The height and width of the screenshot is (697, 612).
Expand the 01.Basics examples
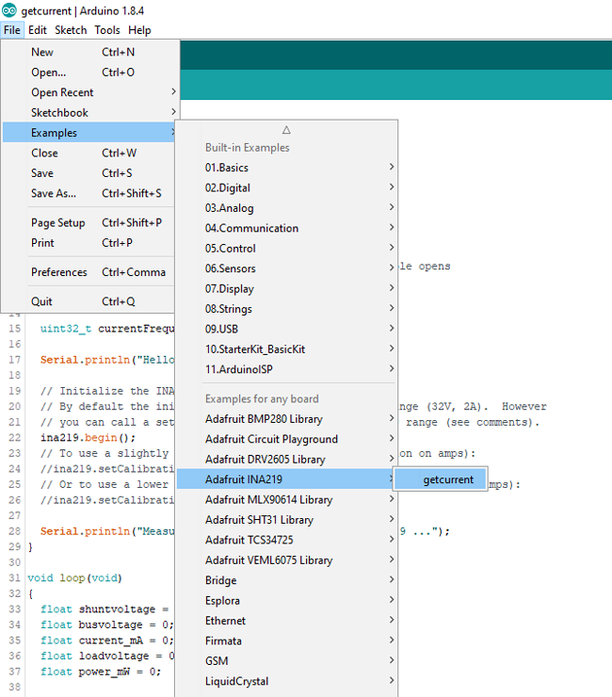tap(286, 168)
